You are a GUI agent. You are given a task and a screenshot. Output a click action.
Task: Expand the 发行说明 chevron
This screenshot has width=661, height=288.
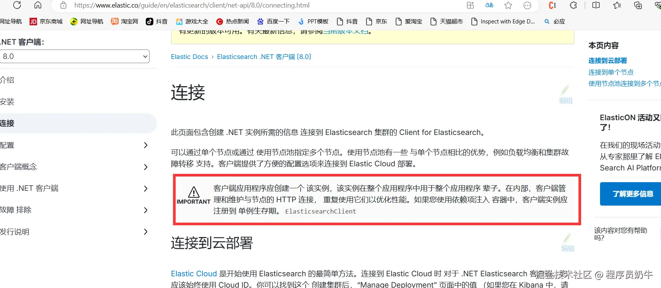(146, 232)
